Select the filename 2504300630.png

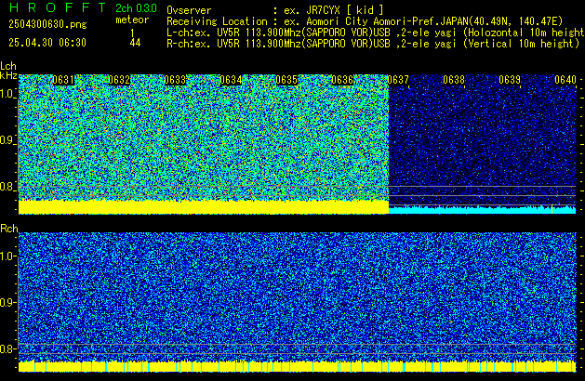coord(47,24)
